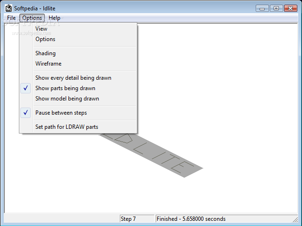Viewport: 302px width, 226px height.
Task: Select View from the Options menu
Action: pos(78,29)
